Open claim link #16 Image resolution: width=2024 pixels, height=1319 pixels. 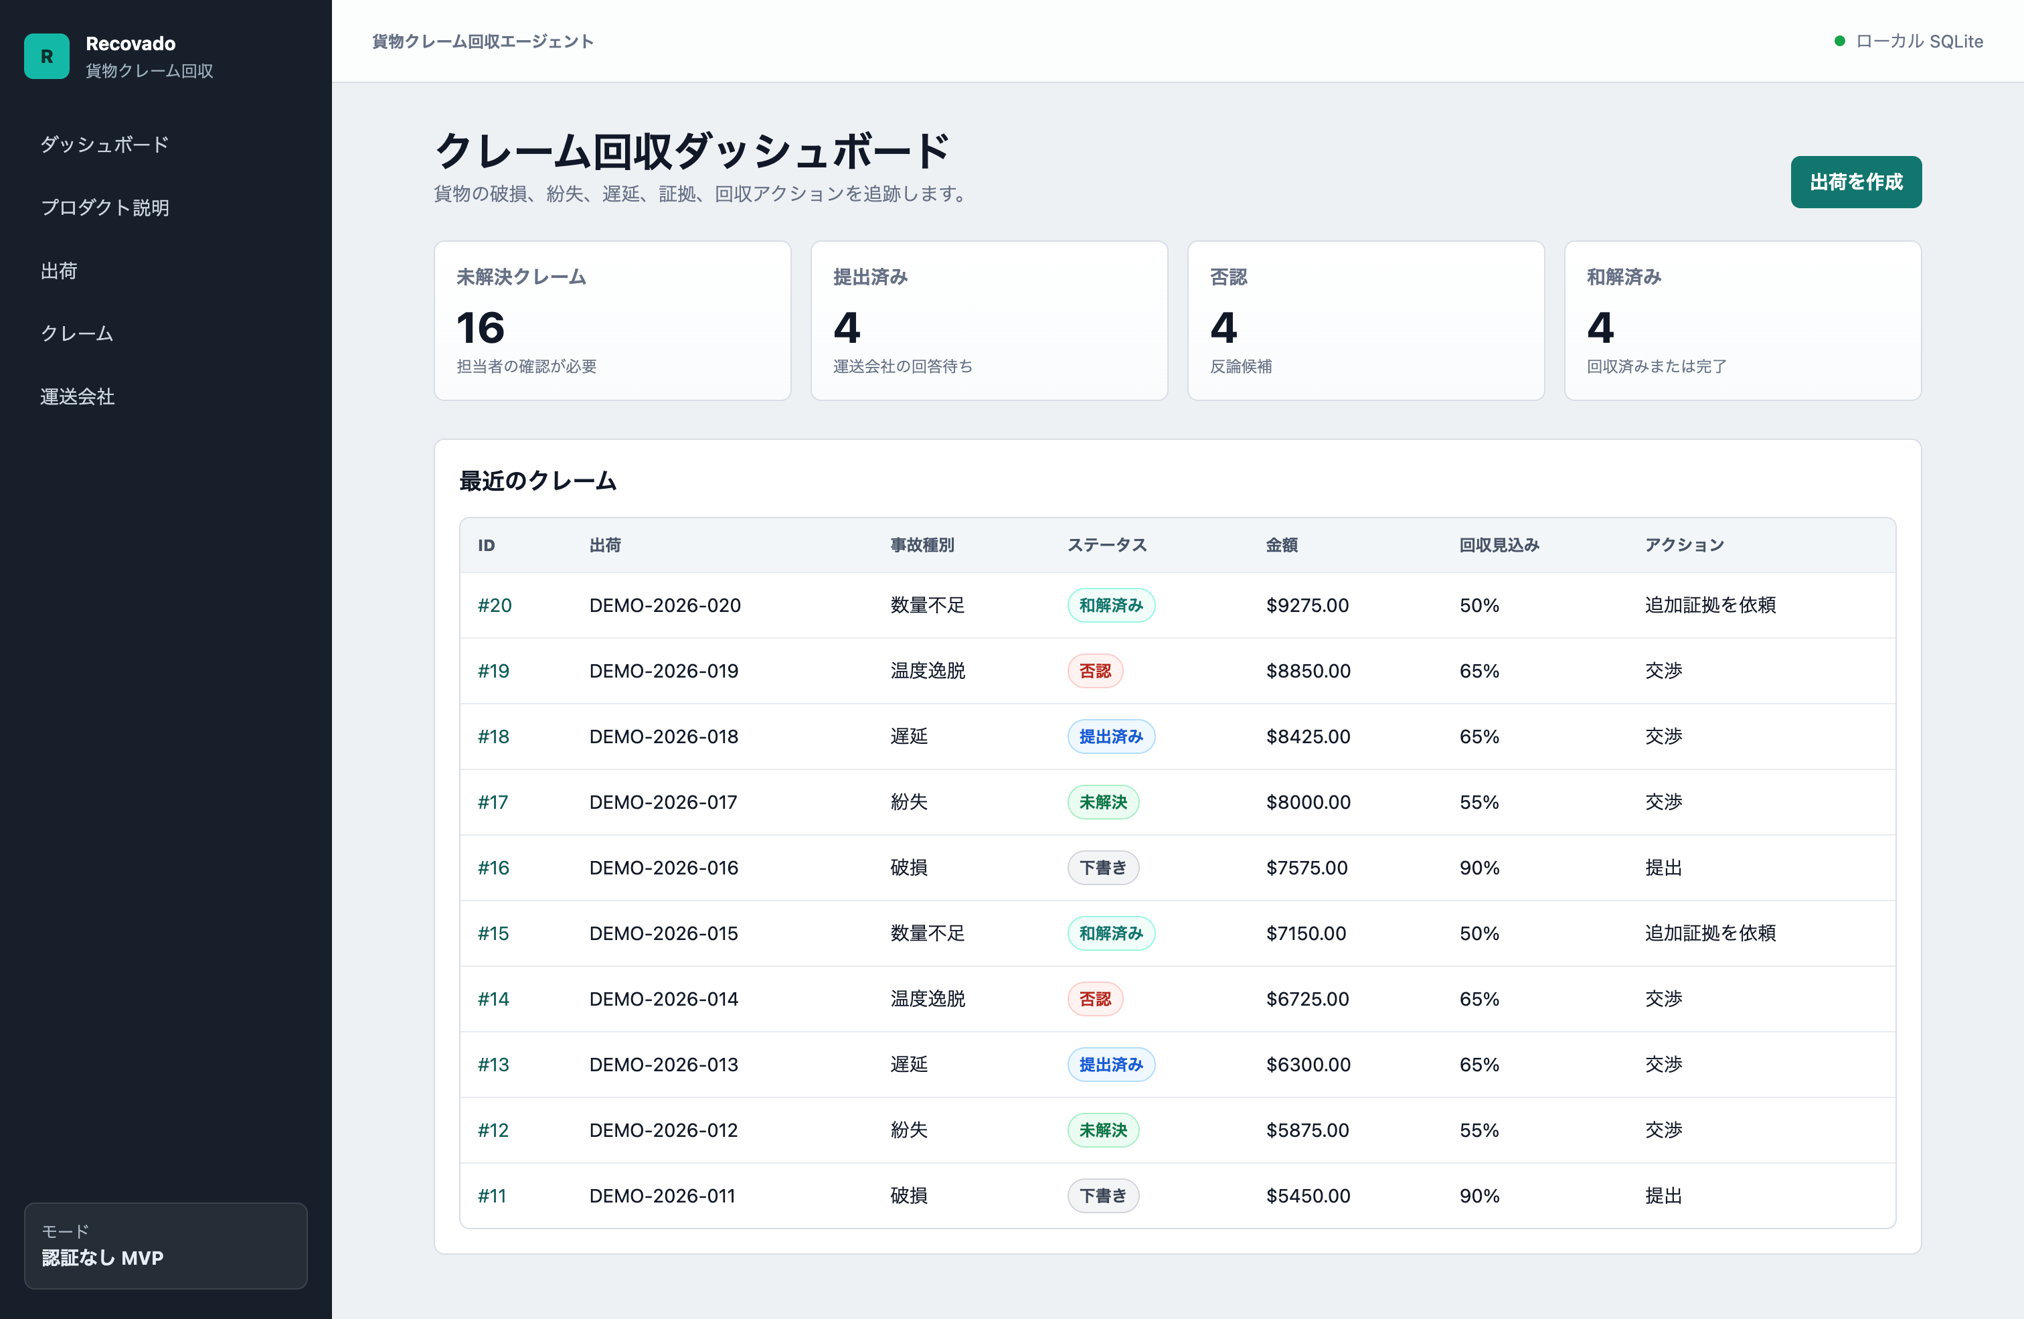pos(493,867)
